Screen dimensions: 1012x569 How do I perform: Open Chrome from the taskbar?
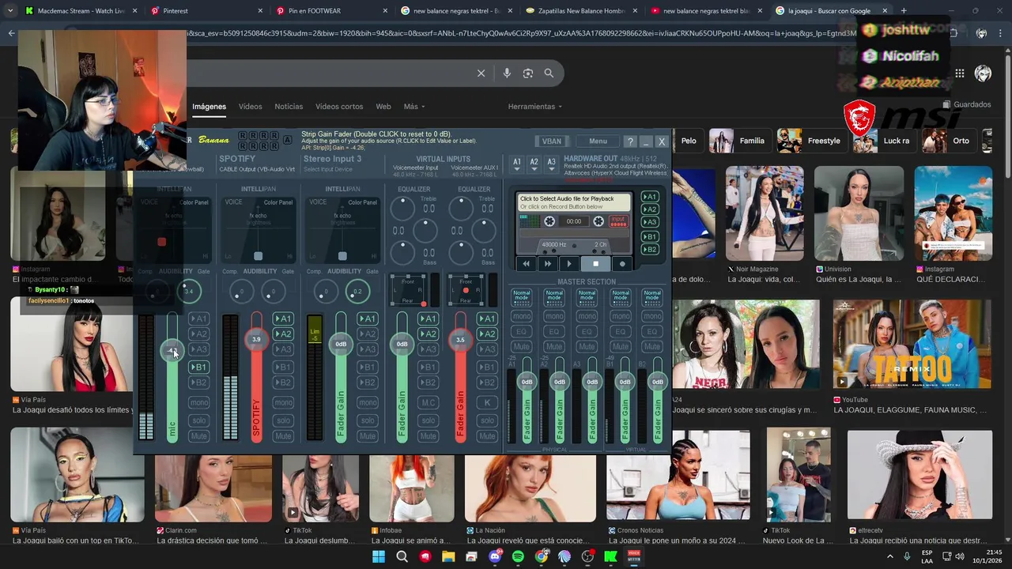coord(541,556)
